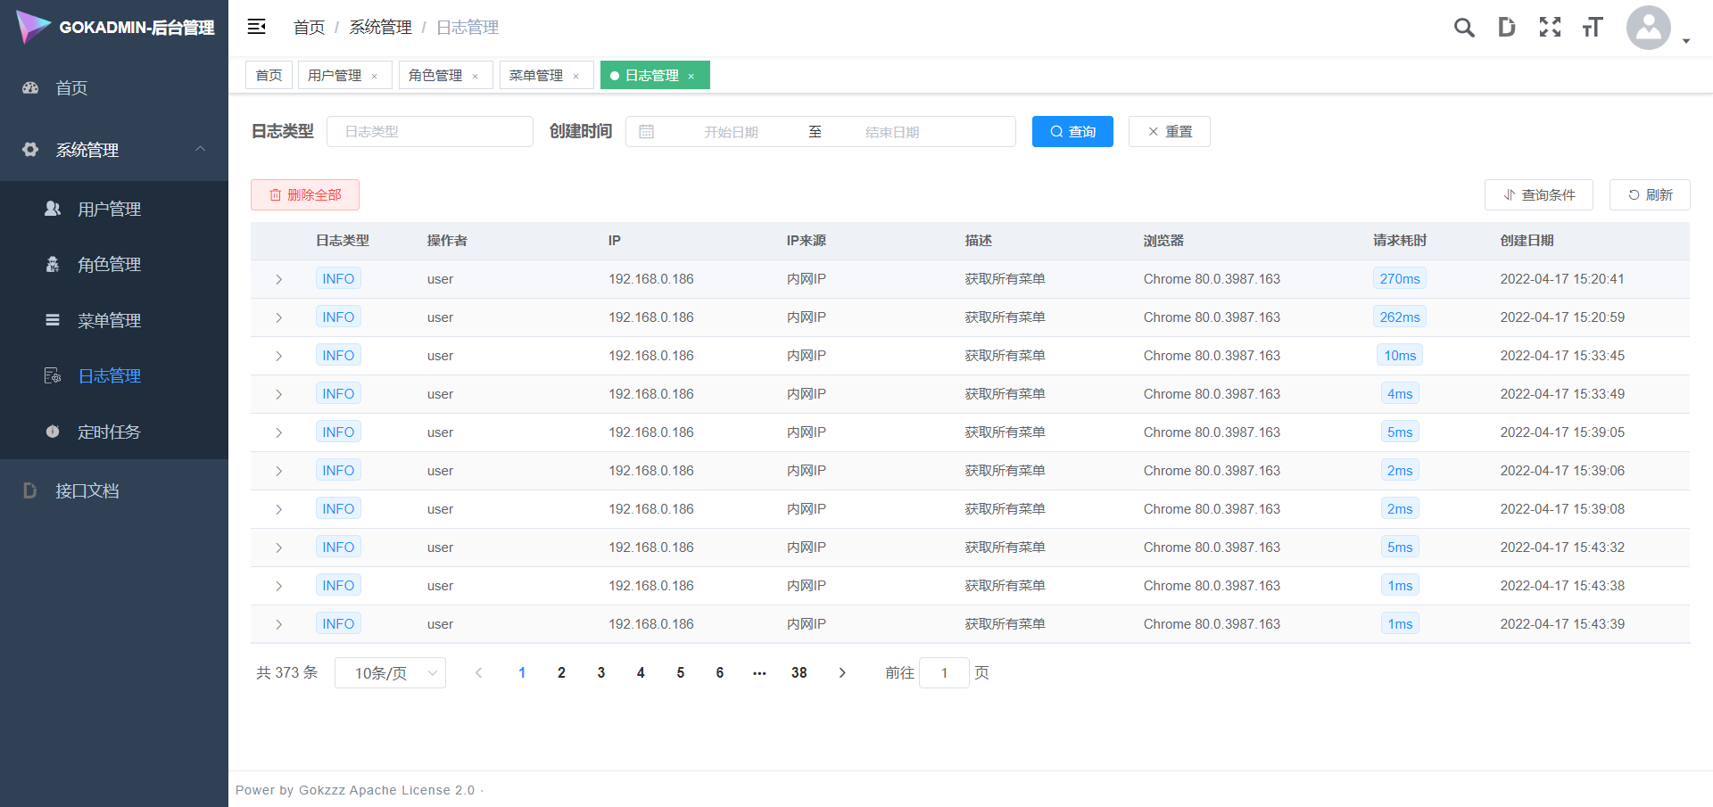Open the document icon in the header
The width and height of the screenshot is (1713, 807).
click(x=1506, y=28)
